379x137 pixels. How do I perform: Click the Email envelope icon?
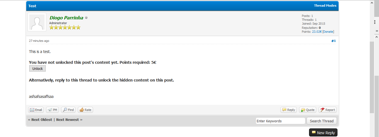32,110
